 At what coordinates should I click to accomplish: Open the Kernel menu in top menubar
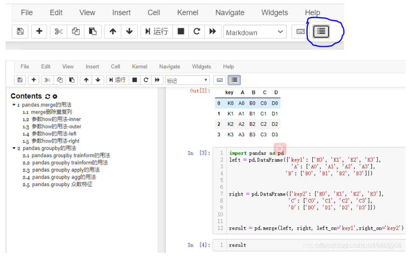[187, 13]
